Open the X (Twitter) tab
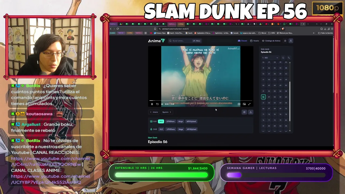 [236, 24]
